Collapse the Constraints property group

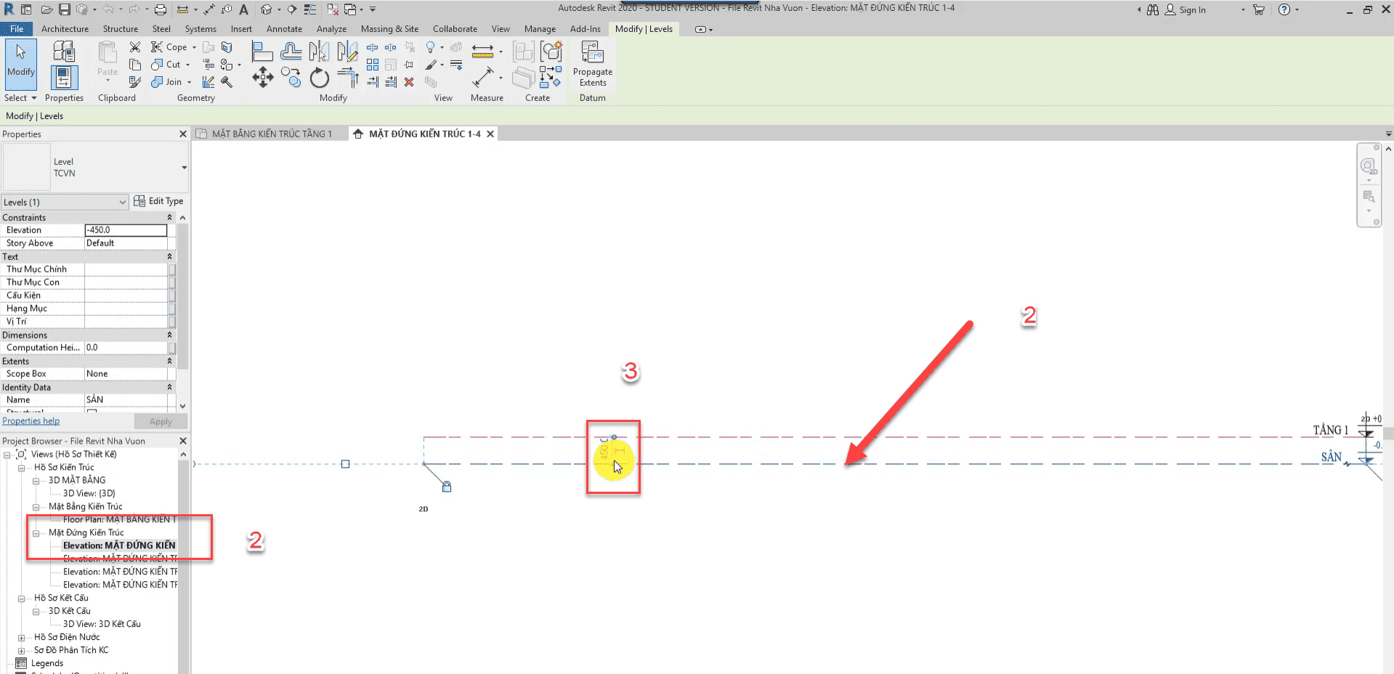click(170, 217)
